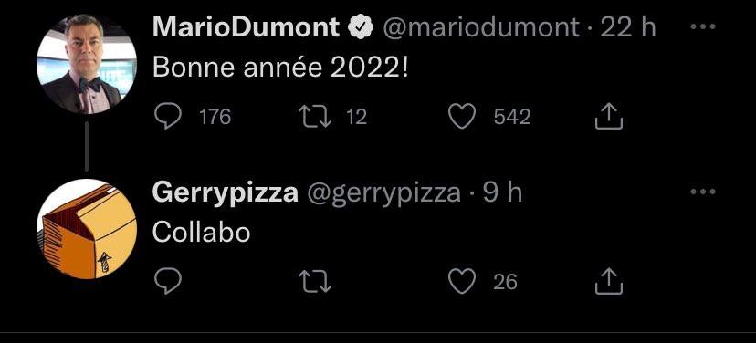Click the verified badge next to MarioDumont
Screen dimensions: 756x343
click(362, 27)
